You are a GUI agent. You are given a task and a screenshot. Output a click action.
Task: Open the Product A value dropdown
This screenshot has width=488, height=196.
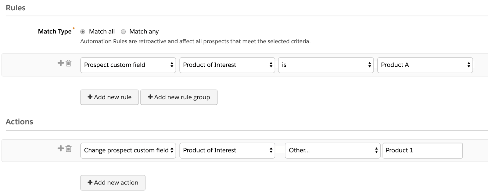pyautogui.click(x=425, y=65)
